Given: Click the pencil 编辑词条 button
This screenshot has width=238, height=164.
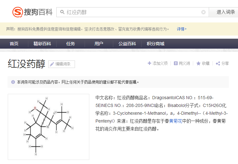Looking at the screenshot, I should click(62, 64).
